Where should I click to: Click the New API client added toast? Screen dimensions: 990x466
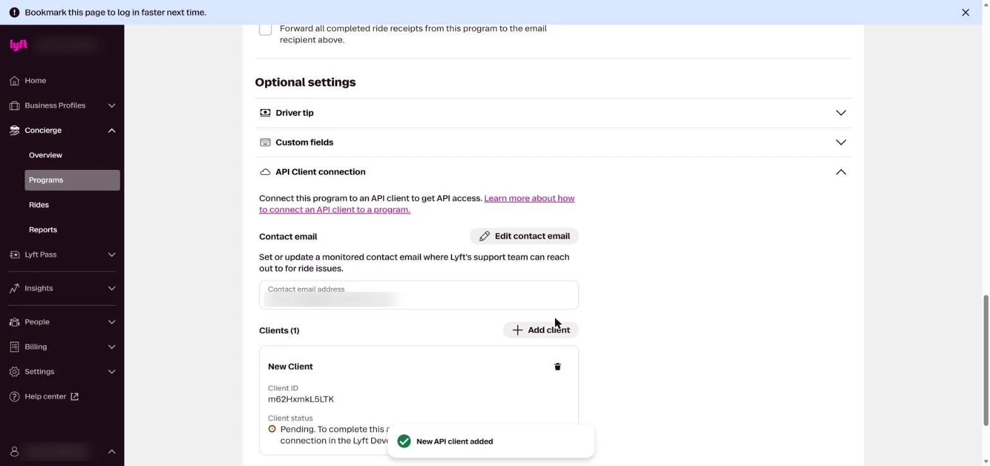point(491,441)
